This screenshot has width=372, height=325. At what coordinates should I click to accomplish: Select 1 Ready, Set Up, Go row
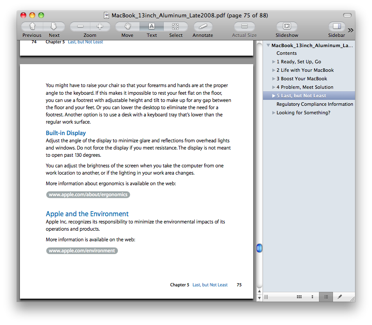309,62
